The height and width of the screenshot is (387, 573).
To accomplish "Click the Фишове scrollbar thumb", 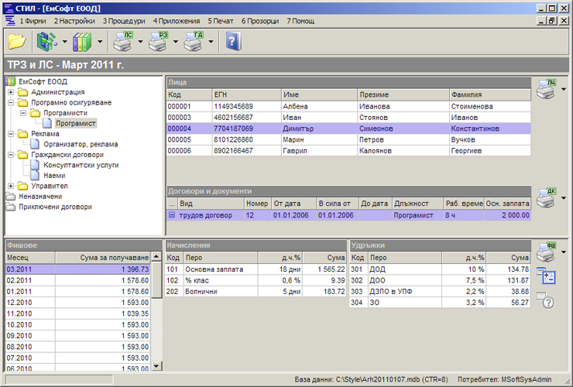I will (156, 280).
